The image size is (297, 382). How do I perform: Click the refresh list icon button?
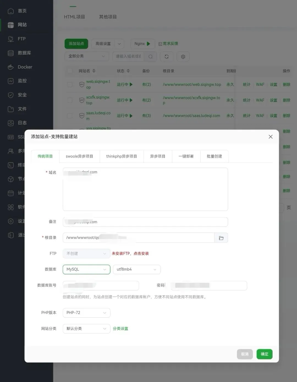click(167, 56)
